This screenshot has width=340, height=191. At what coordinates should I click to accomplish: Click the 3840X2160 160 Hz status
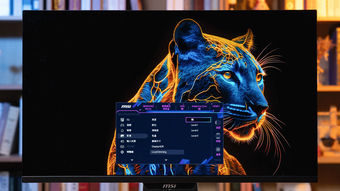coord(148,107)
